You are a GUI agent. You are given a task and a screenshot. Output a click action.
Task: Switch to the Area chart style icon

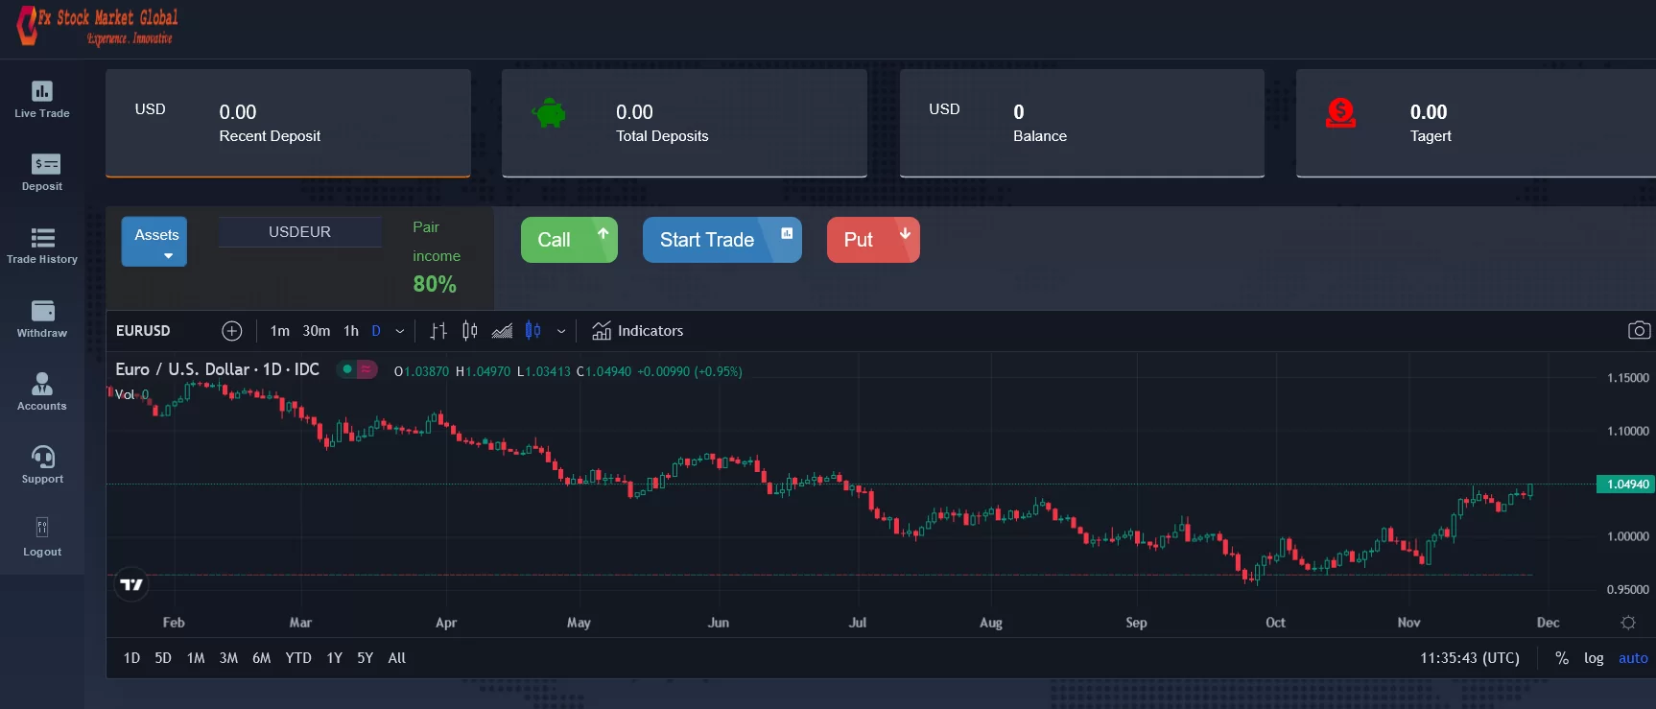click(x=502, y=331)
